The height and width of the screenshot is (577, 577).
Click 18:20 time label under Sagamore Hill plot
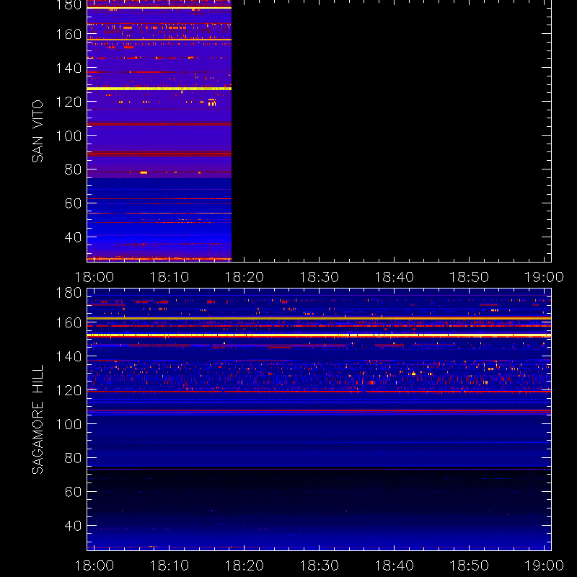click(245, 565)
